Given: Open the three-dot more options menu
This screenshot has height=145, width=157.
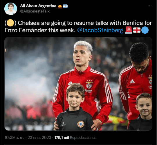Looking at the screenshot, I should coord(149,6).
